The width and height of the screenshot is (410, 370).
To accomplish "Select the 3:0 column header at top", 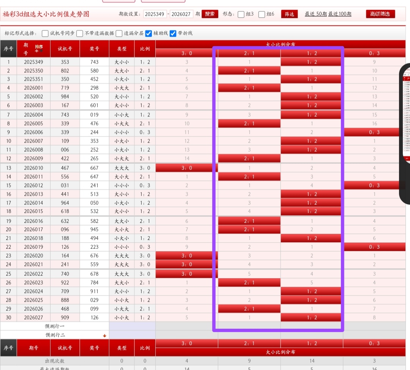I will coord(186,53).
